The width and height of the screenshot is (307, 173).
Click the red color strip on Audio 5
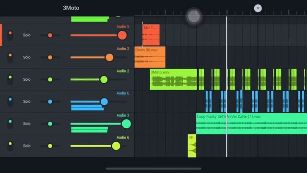(x=1, y=35)
